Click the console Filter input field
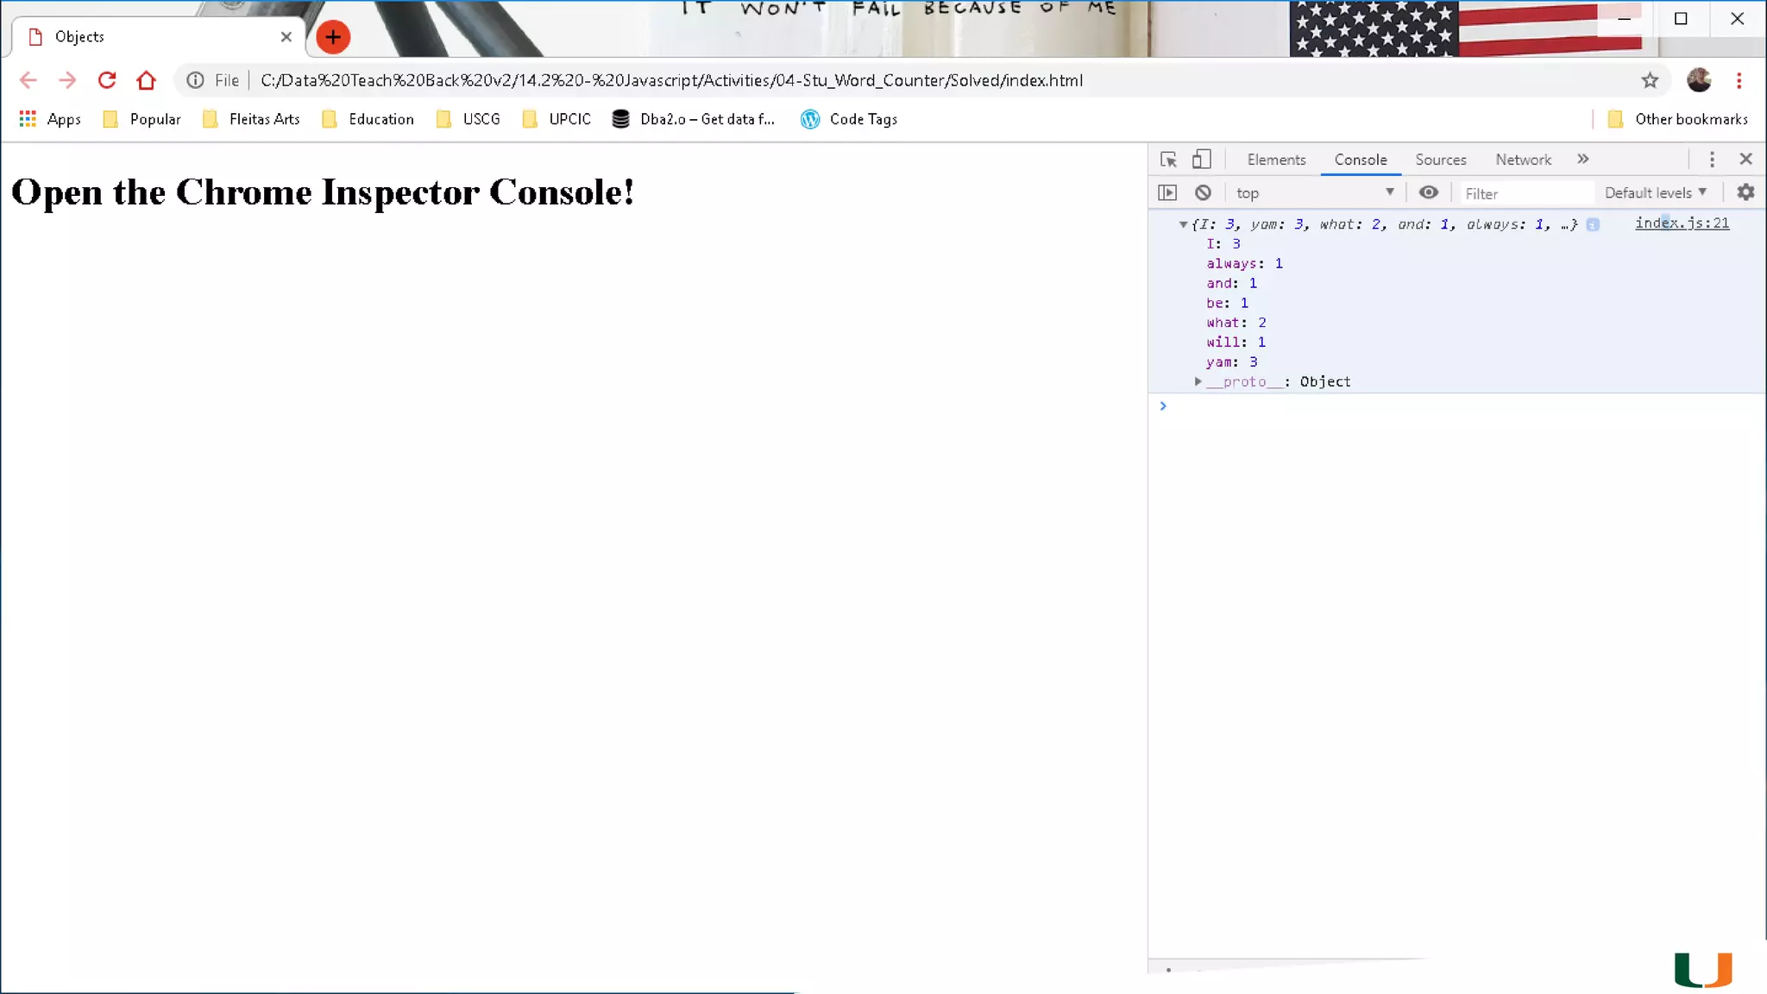This screenshot has height=994, width=1767. (1525, 193)
